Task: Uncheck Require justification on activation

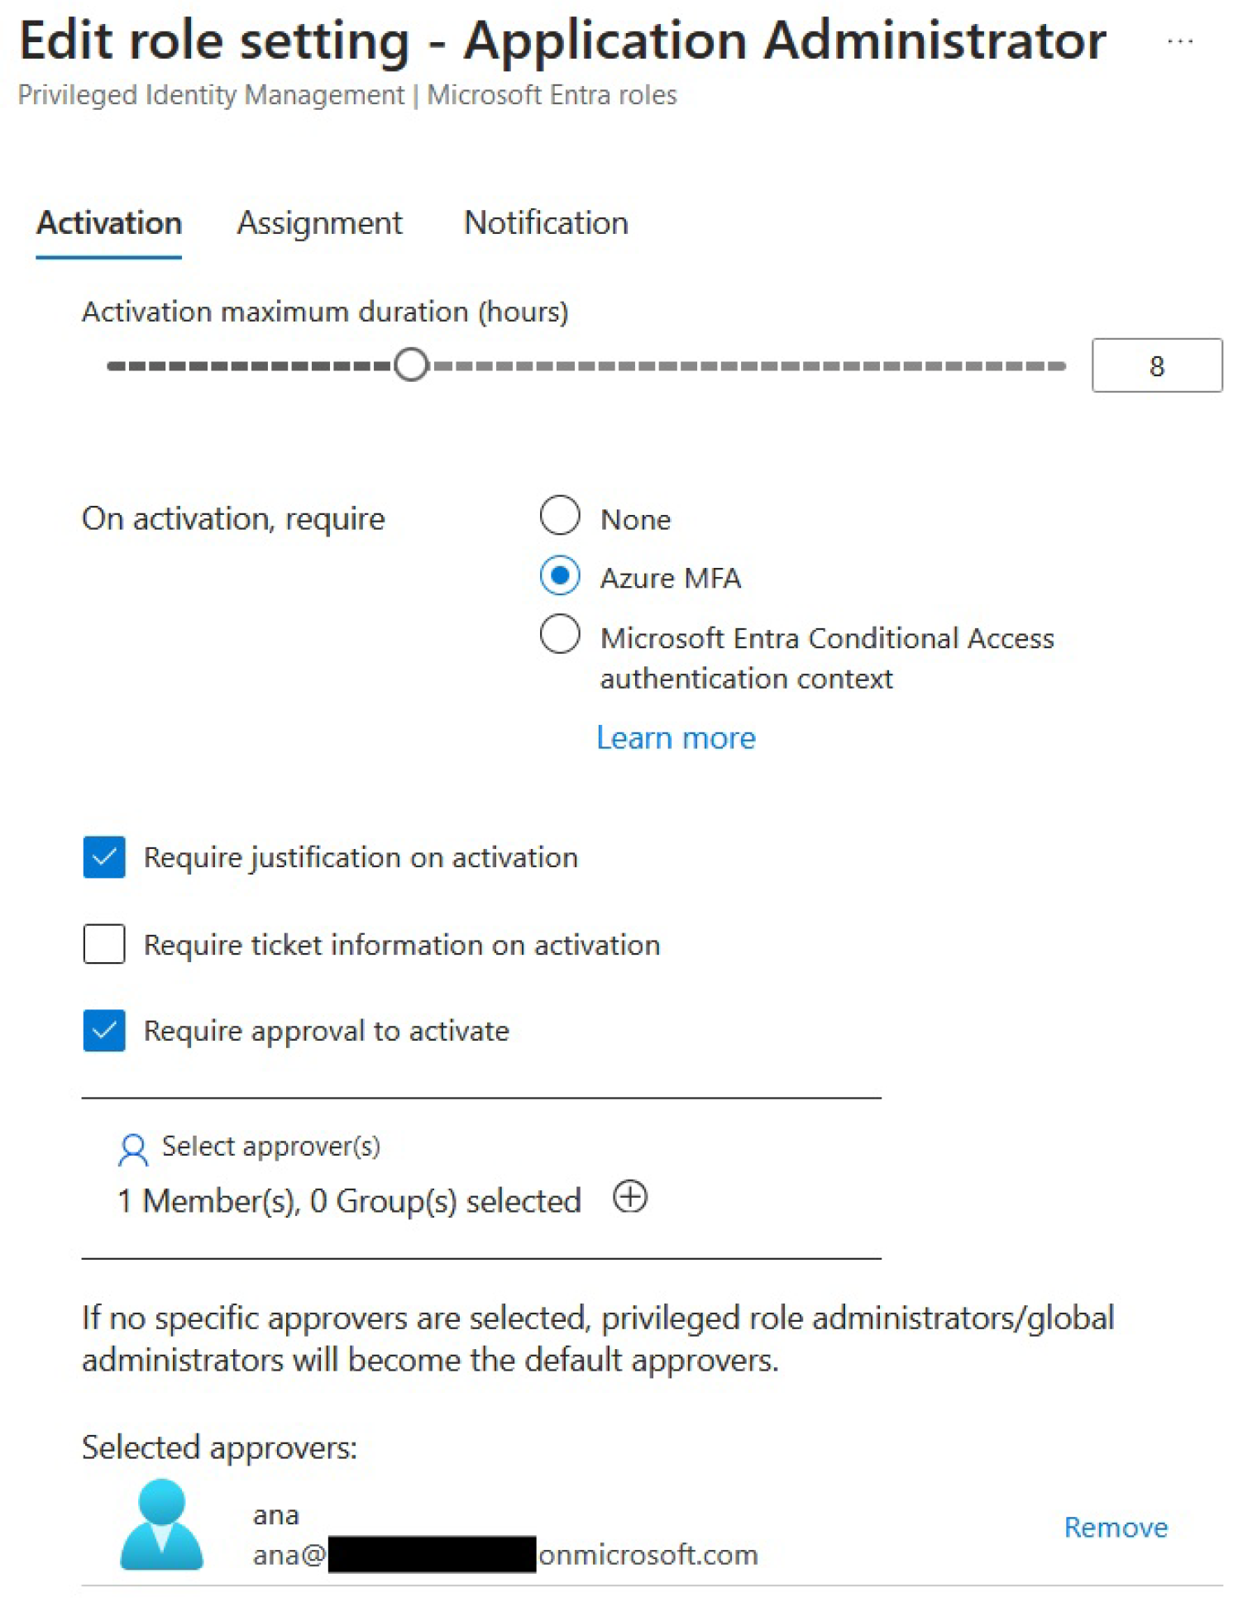Action: [104, 857]
